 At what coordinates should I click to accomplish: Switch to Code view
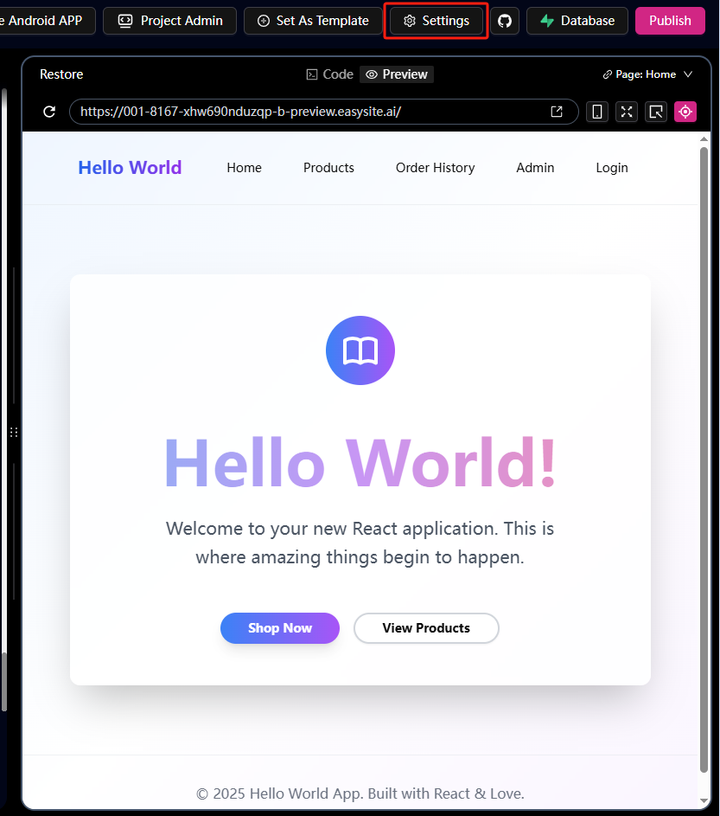(x=329, y=74)
